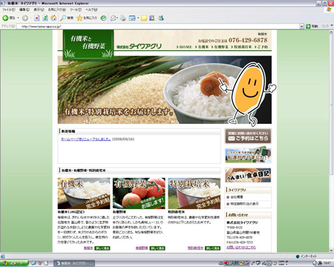Expand the Back button history arrow

pyautogui.click(x=18, y=18)
